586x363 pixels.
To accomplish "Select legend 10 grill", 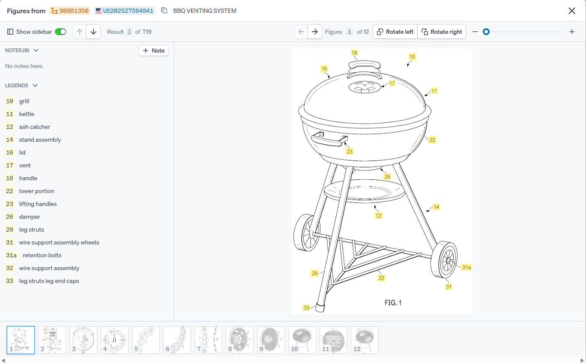I will [17, 101].
